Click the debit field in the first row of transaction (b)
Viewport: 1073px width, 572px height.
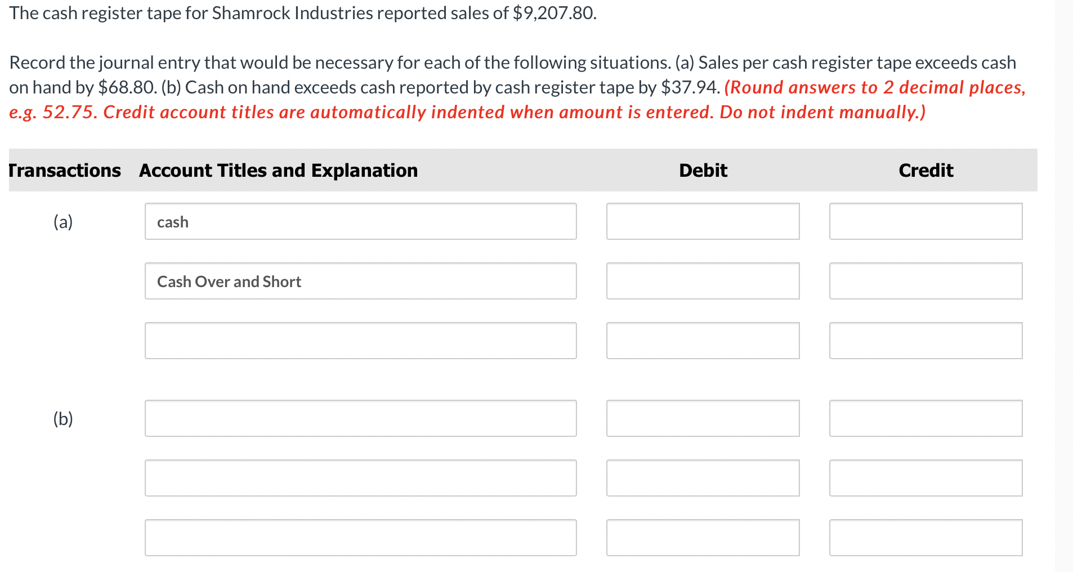tap(703, 418)
